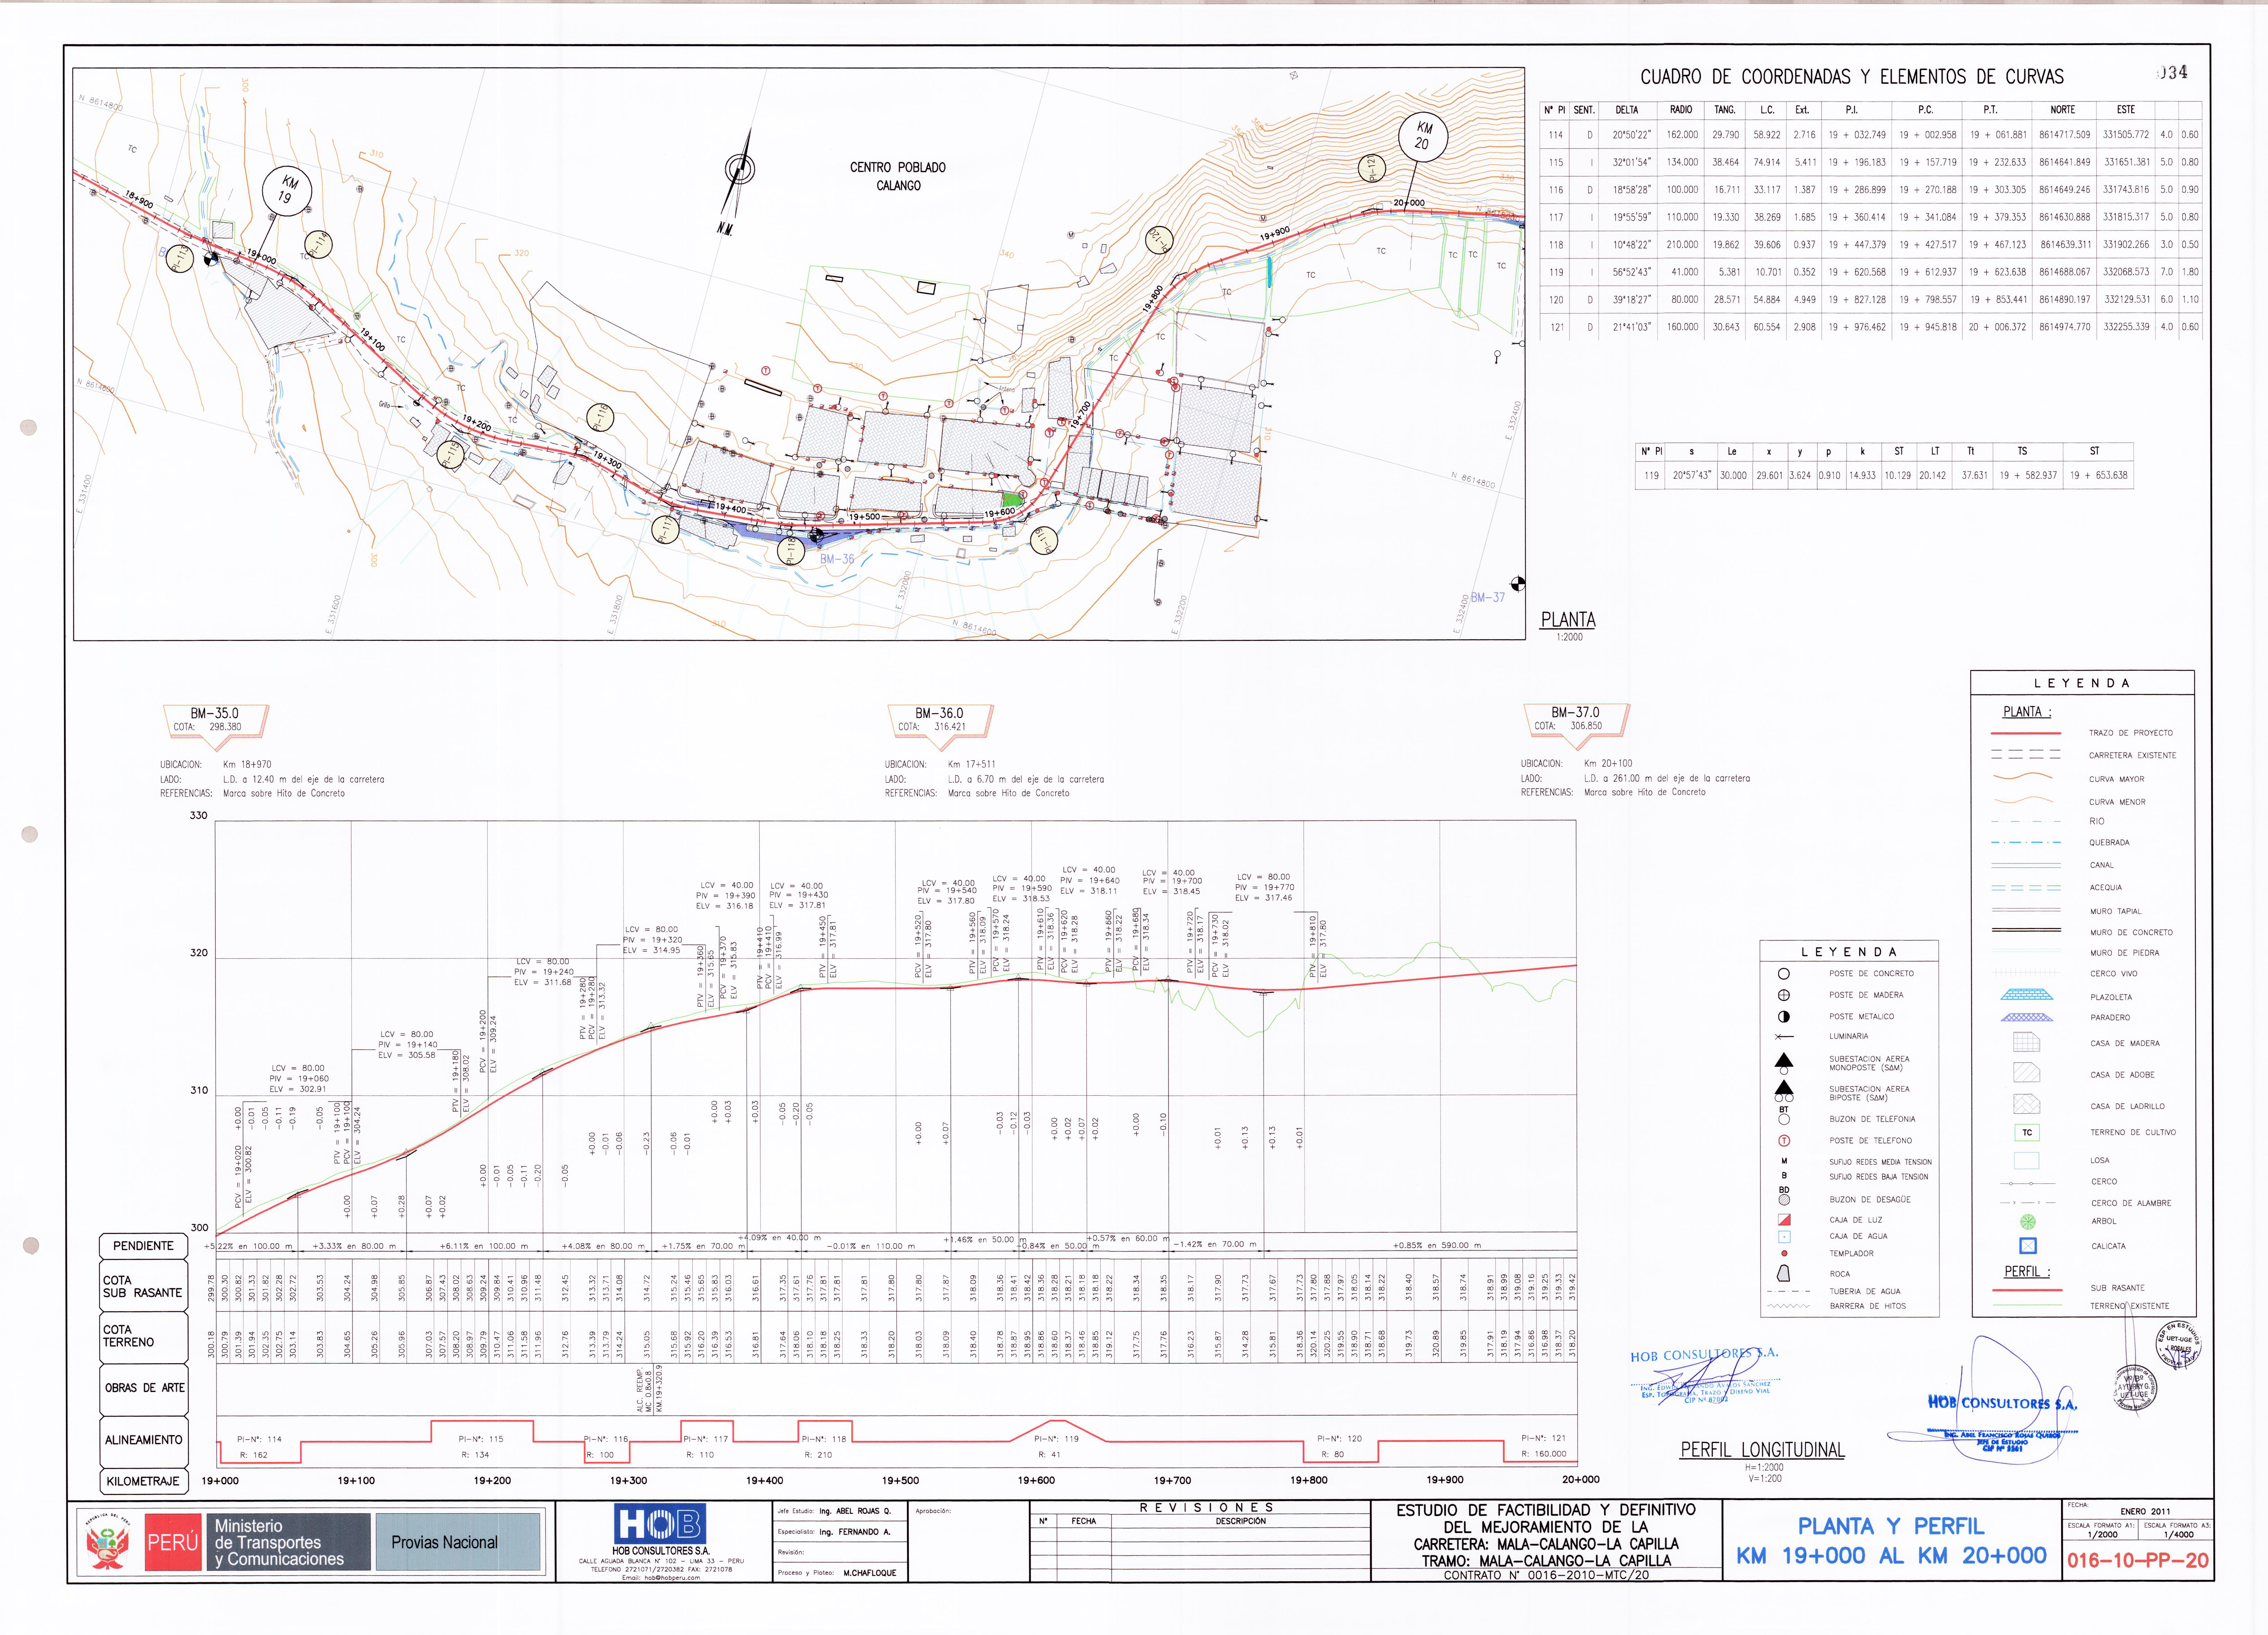The width and height of the screenshot is (2268, 1635).
Task: Click the RADIO column header
Action: 1681,110
